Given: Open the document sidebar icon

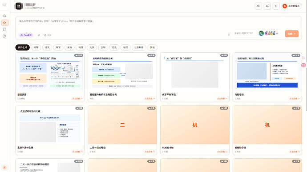Looking at the screenshot, I should point(4,29).
